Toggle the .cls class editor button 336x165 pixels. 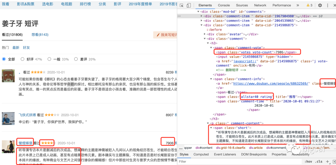(x=319, y=162)
